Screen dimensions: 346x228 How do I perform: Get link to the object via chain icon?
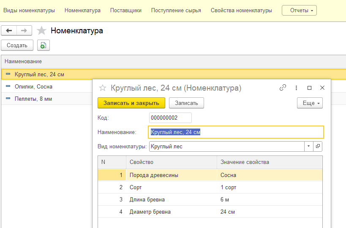click(283, 88)
